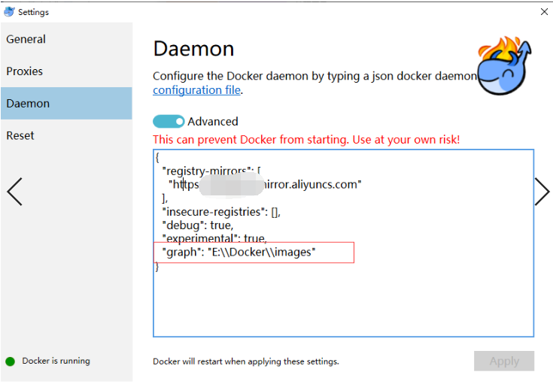Click the green Docker running status dot
Viewport: 553px width, 384px height.
(x=10, y=361)
